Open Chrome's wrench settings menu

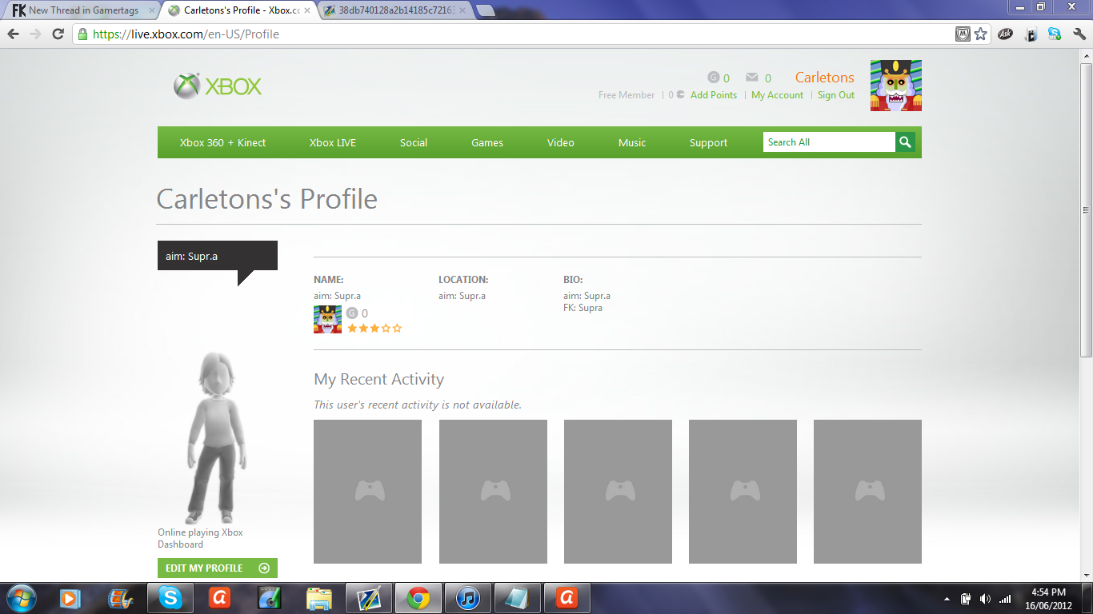(x=1079, y=34)
